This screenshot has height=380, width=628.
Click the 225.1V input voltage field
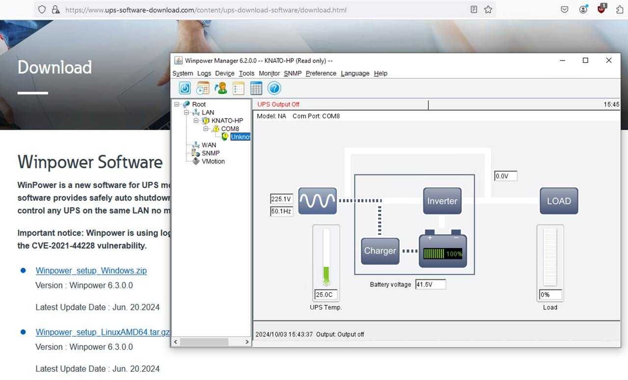click(282, 199)
